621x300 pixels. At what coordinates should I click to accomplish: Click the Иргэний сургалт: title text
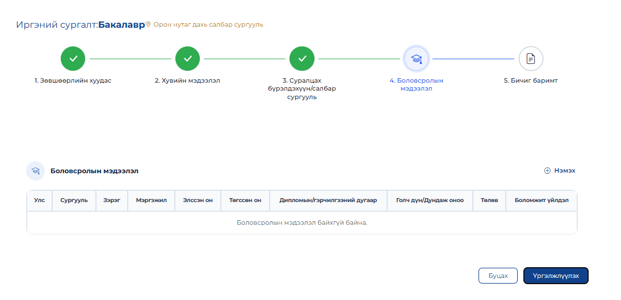pos(57,25)
